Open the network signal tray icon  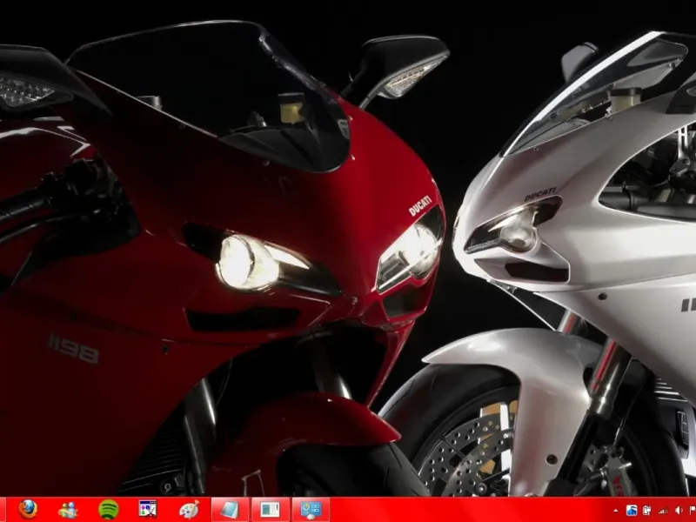click(x=663, y=510)
